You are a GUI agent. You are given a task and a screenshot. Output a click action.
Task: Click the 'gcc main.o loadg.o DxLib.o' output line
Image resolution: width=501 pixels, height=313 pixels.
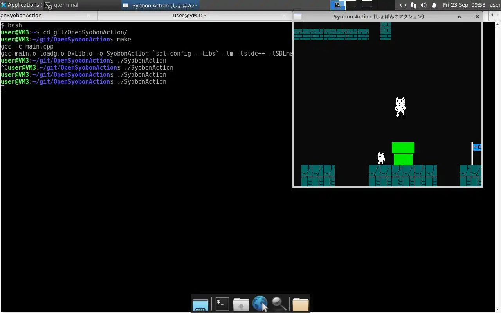tap(146, 54)
